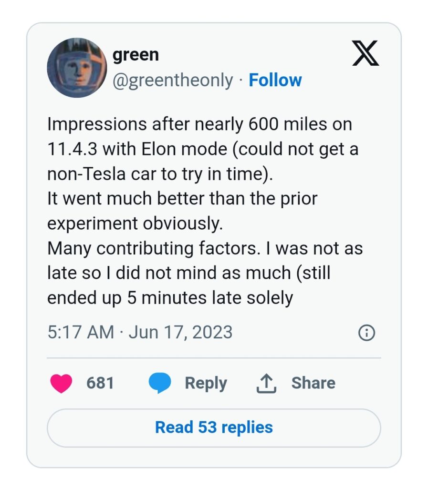The image size is (428, 488).
Task: Open the Twitter info circle icon
Action: (x=366, y=333)
